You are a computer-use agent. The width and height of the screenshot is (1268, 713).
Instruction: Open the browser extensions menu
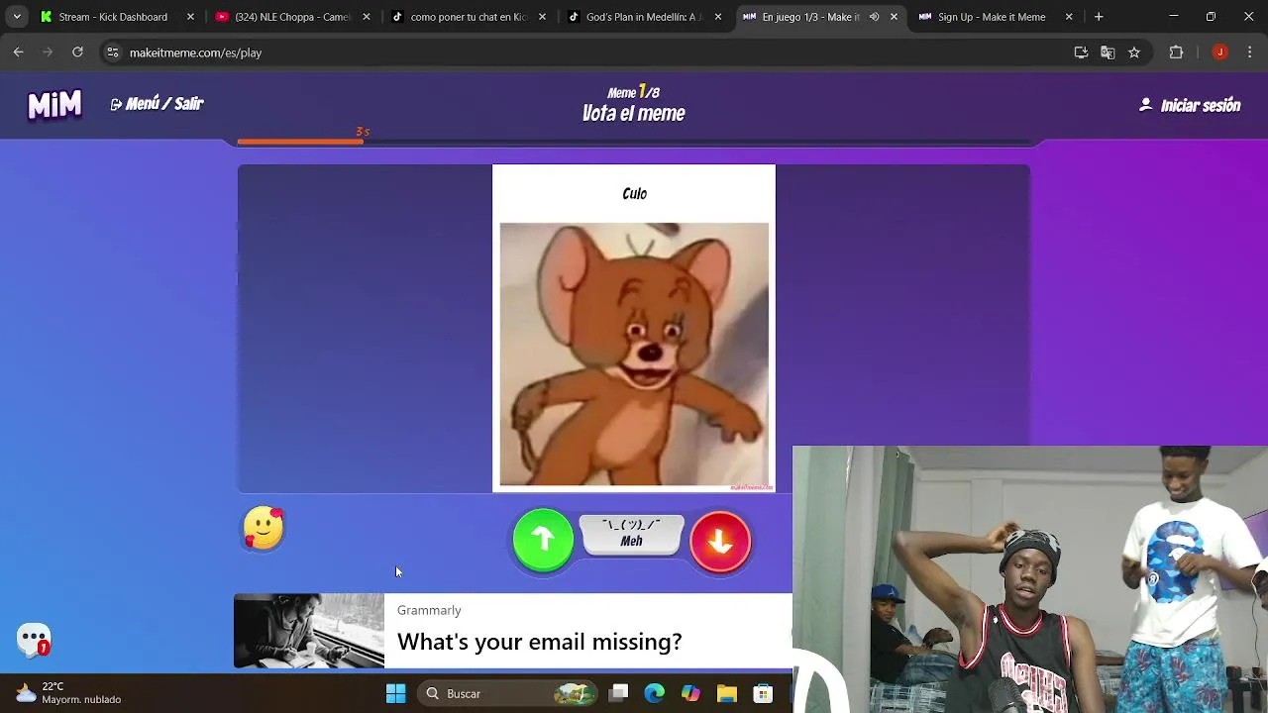(1176, 52)
